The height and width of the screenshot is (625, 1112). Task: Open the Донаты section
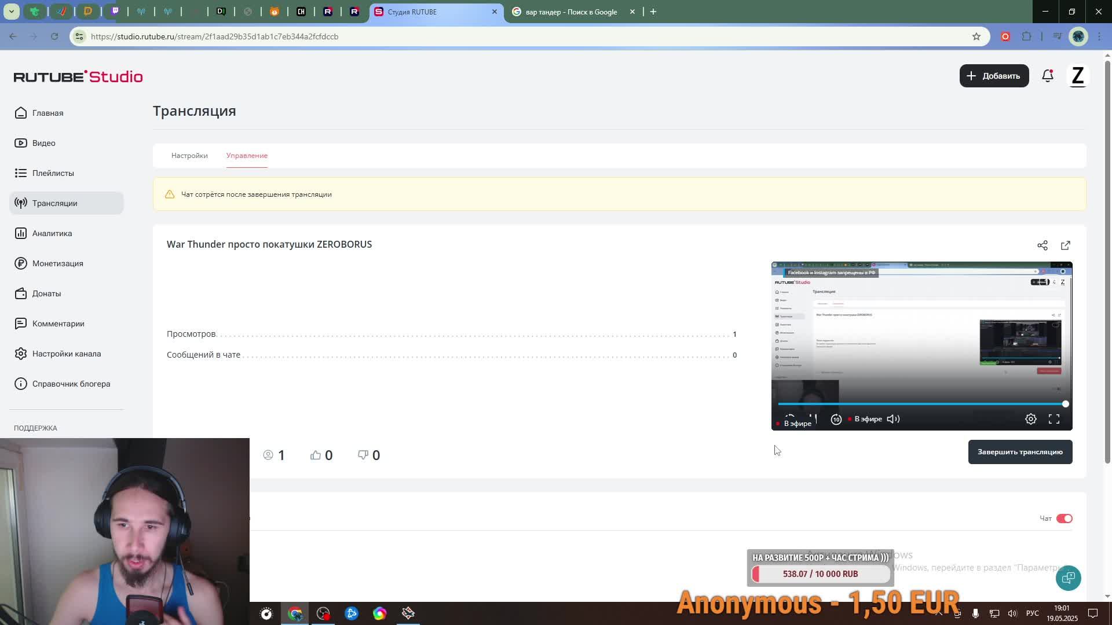[x=46, y=293]
